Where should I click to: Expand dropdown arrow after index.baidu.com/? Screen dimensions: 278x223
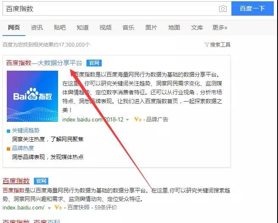pos(49,208)
